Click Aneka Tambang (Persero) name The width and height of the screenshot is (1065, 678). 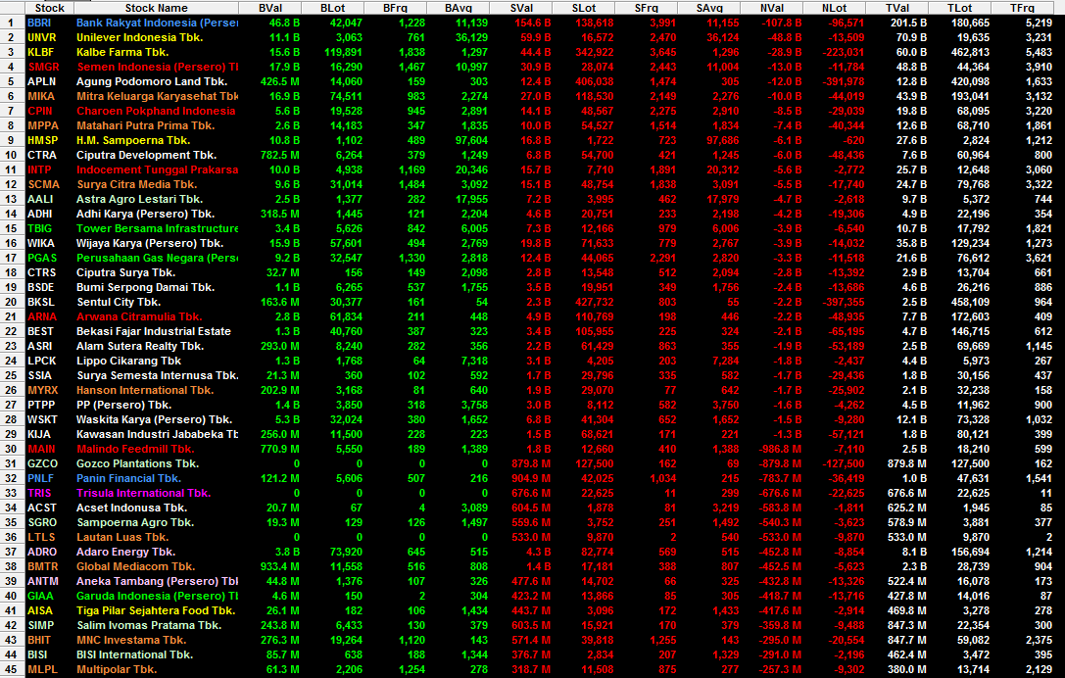point(157,582)
